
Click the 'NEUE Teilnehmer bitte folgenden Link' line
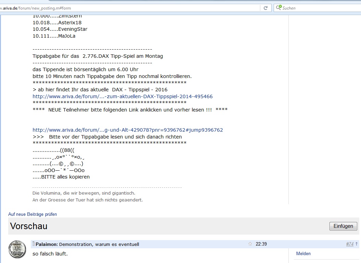coord(130,110)
